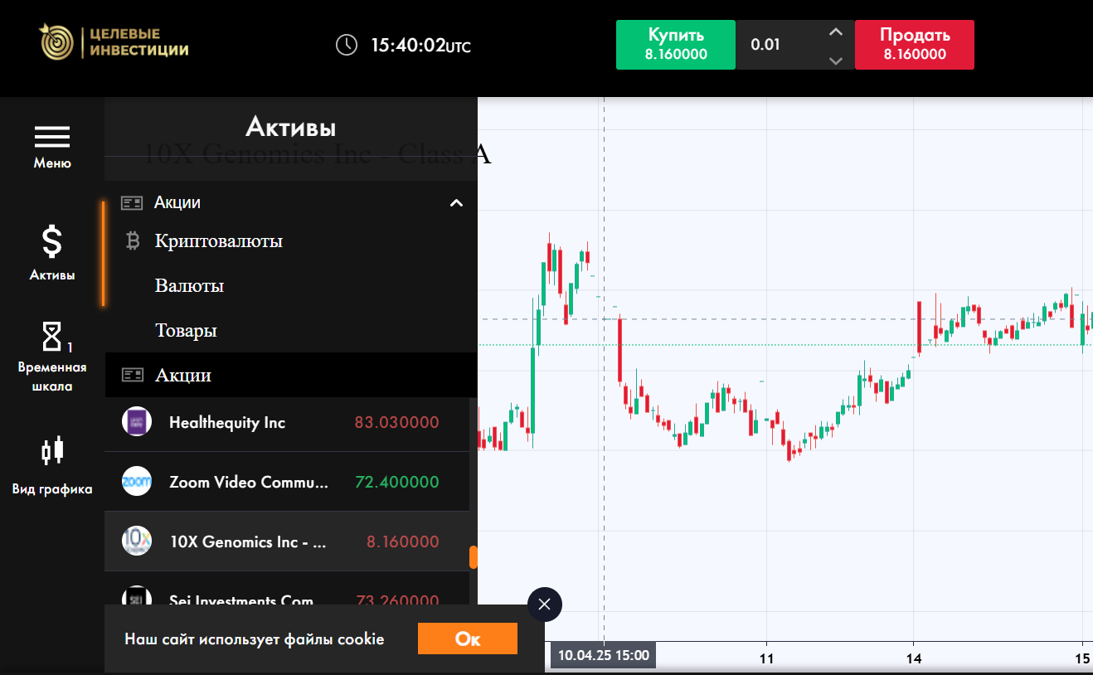Image resolution: width=1093 pixels, height=675 pixels.
Task: Increase trade volume with up arrow
Action: 836,32
